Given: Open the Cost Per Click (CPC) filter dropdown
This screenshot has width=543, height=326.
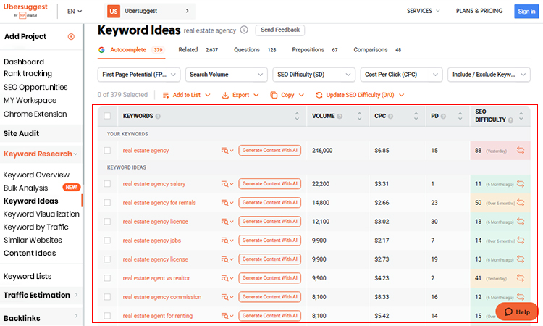Looking at the screenshot, I should pyautogui.click(x=401, y=75).
